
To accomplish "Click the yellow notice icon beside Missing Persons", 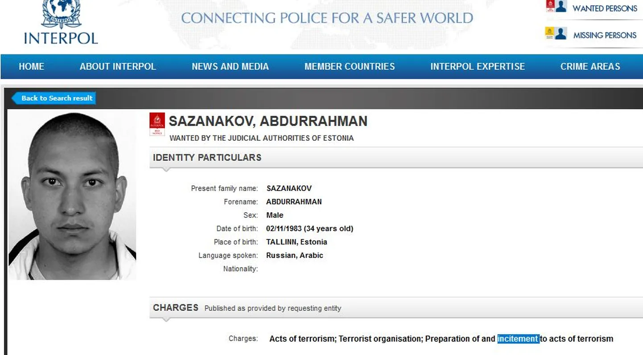I will (x=550, y=33).
